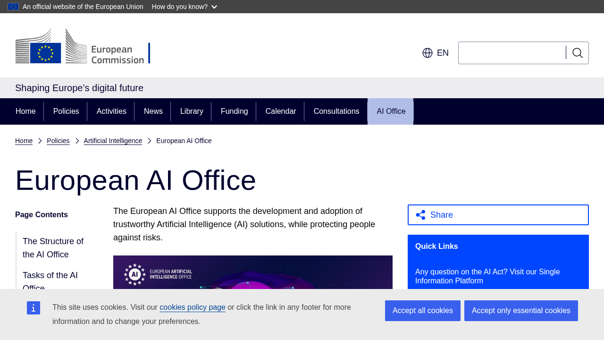This screenshot has height=340, width=604.
Task: Click the Home breadcrumb link
Action: click(x=24, y=141)
